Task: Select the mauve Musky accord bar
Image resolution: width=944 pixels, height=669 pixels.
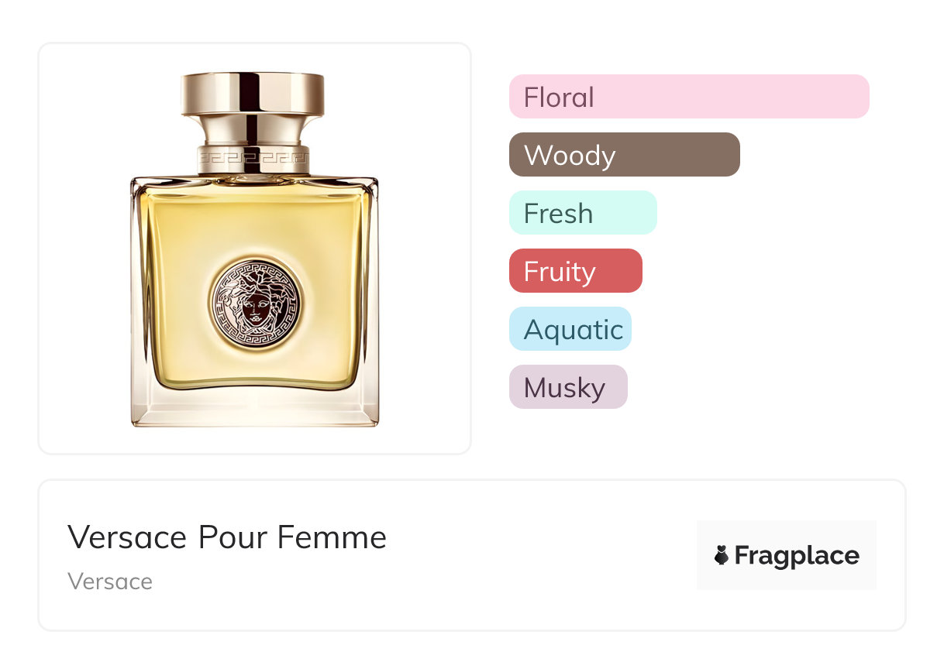Action: point(568,387)
